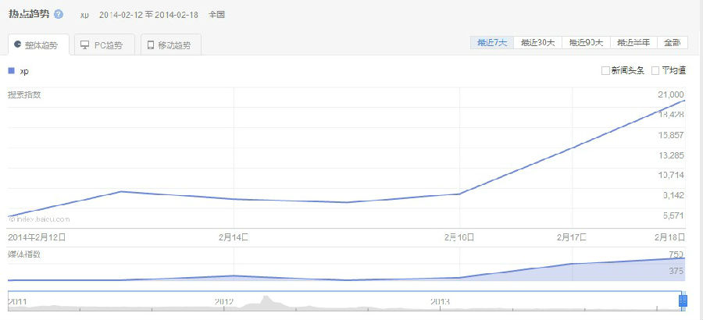Click the 2月17日 date axis label
Viewport: 703px width, 320px height.
(572, 236)
